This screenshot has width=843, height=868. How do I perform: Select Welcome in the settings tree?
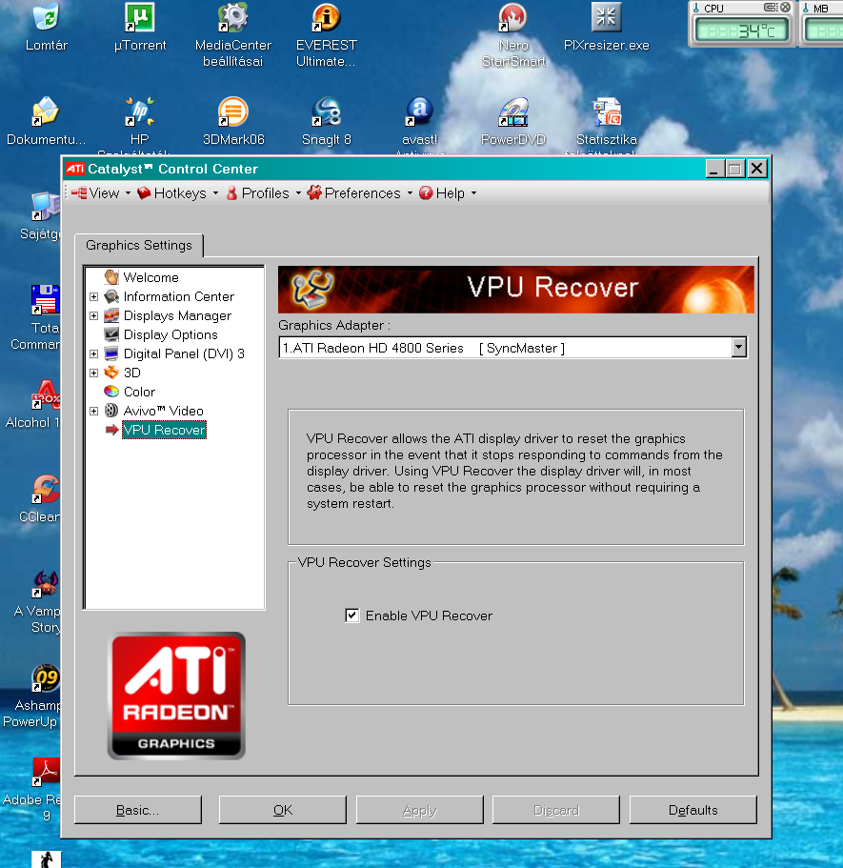tap(151, 277)
